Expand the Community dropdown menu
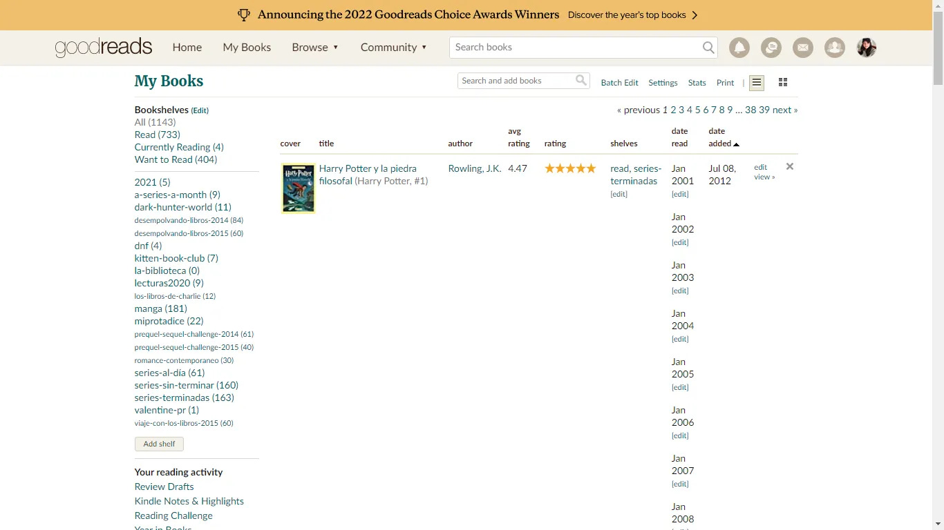944x530 pixels. coord(393,48)
